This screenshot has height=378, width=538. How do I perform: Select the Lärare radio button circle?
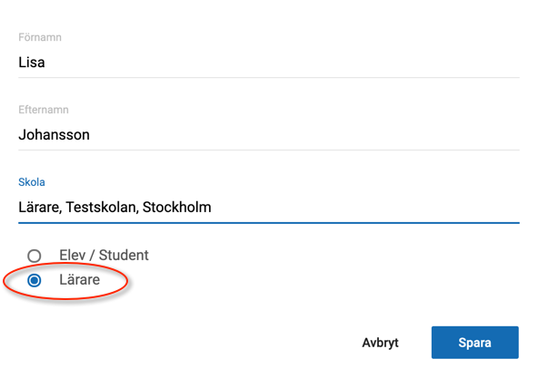pyautogui.click(x=35, y=280)
